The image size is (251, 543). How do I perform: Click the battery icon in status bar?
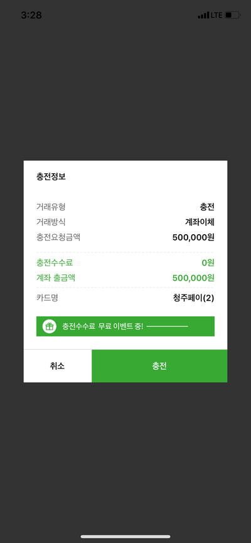click(x=233, y=15)
